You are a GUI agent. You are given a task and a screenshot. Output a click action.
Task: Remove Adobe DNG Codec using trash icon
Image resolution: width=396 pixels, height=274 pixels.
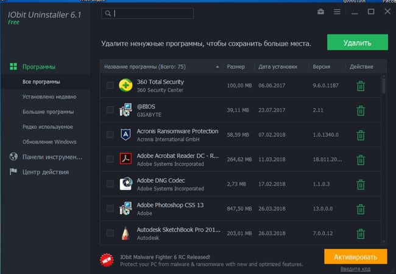pos(361,185)
